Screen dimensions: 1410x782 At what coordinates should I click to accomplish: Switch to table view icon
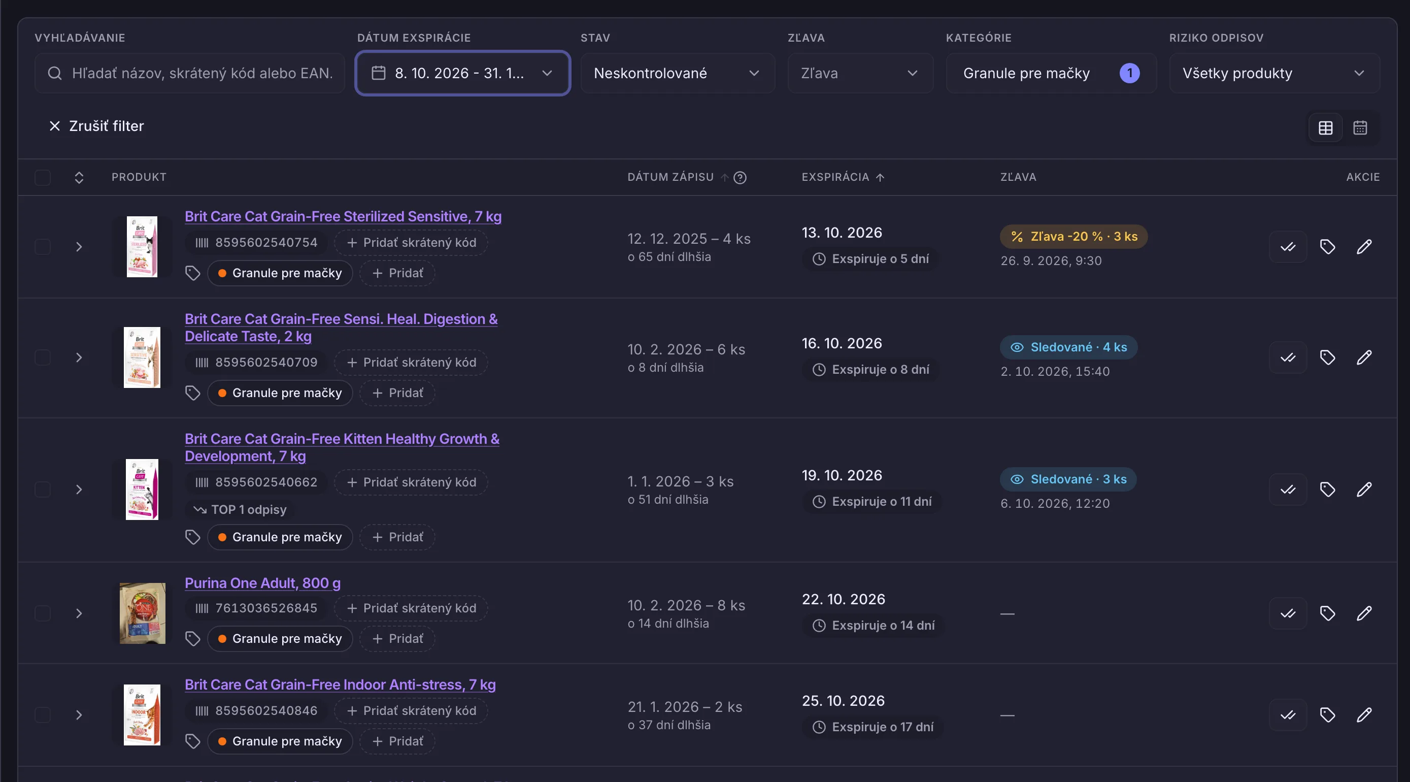1325,127
